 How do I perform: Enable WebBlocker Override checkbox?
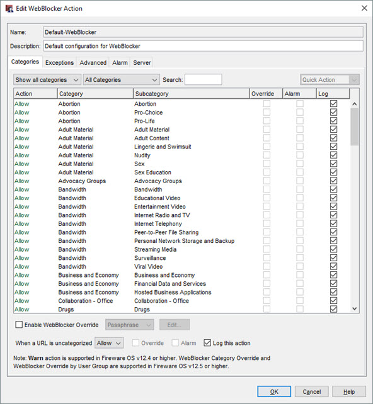tap(19, 325)
